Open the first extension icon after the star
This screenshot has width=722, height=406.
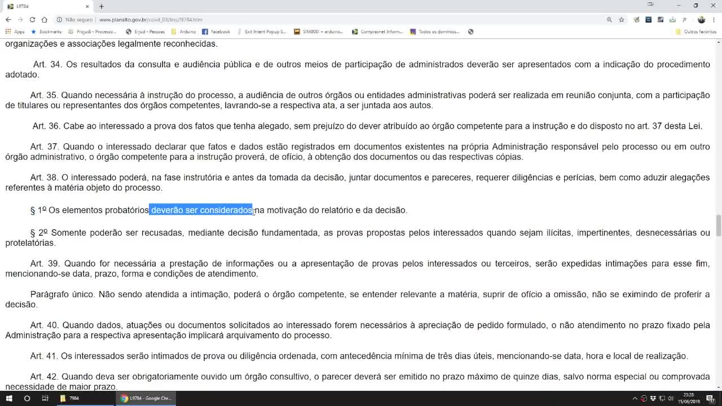click(636, 20)
